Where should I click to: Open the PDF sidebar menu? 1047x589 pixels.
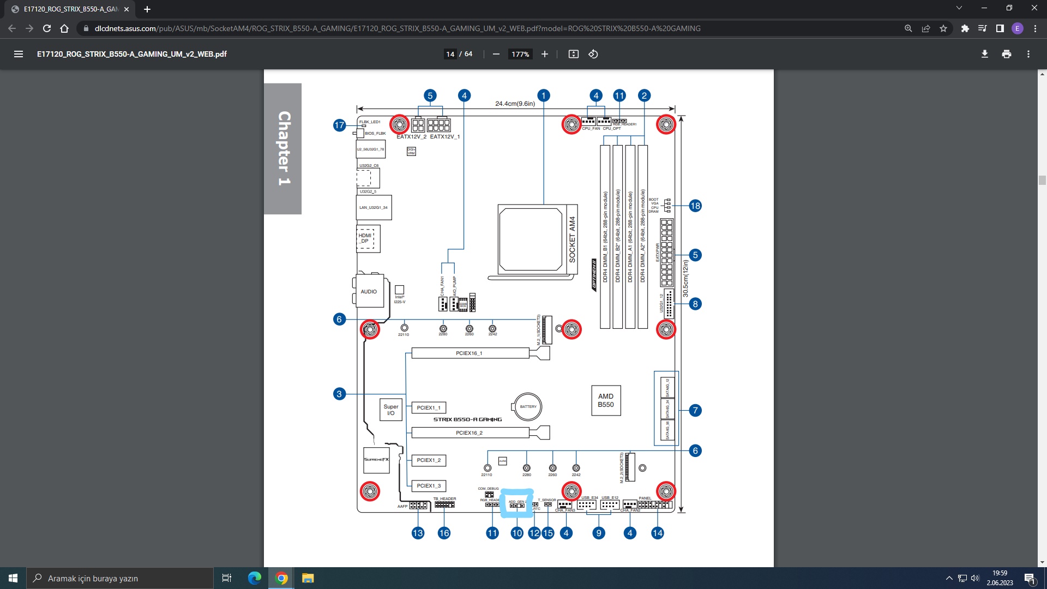tap(19, 54)
